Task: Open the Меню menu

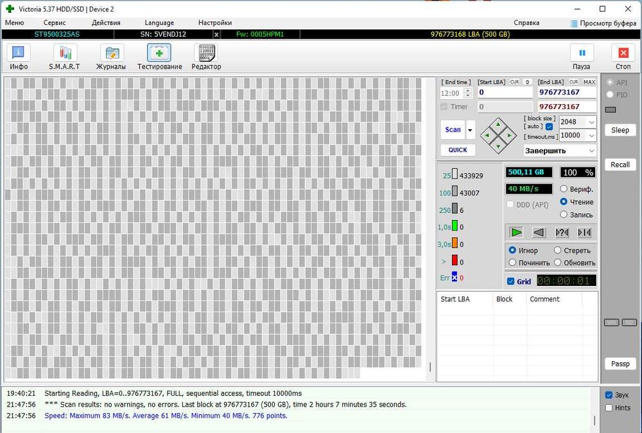Action: pos(14,23)
